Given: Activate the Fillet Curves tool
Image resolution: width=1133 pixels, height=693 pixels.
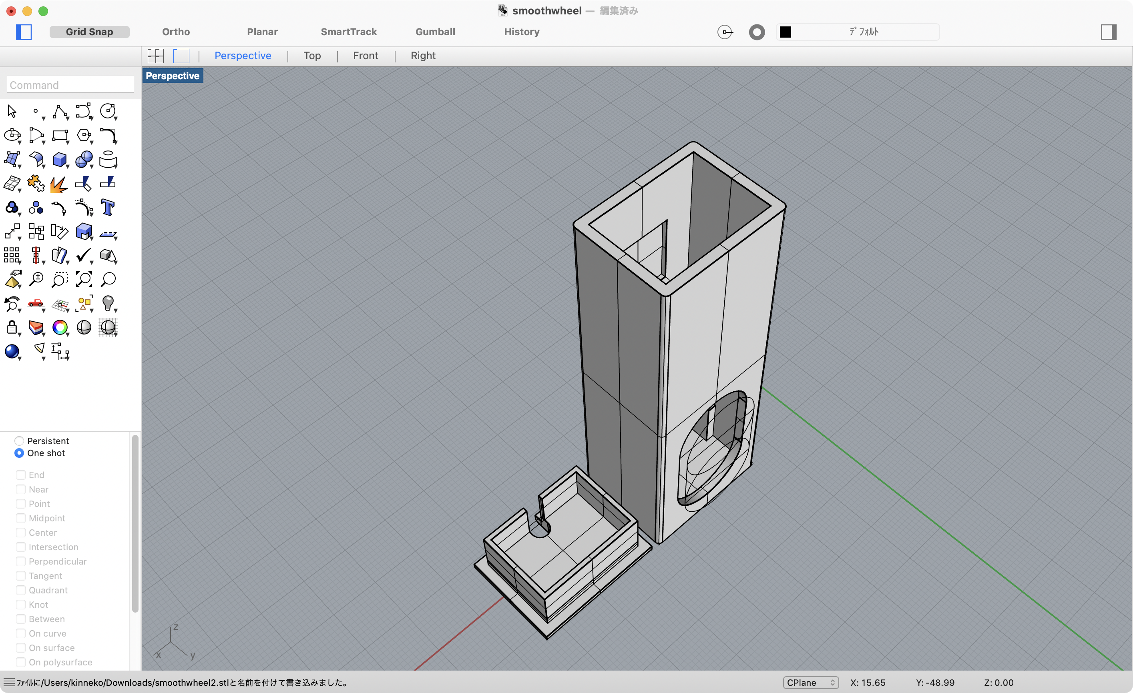Looking at the screenshot, I should [108, 135].
